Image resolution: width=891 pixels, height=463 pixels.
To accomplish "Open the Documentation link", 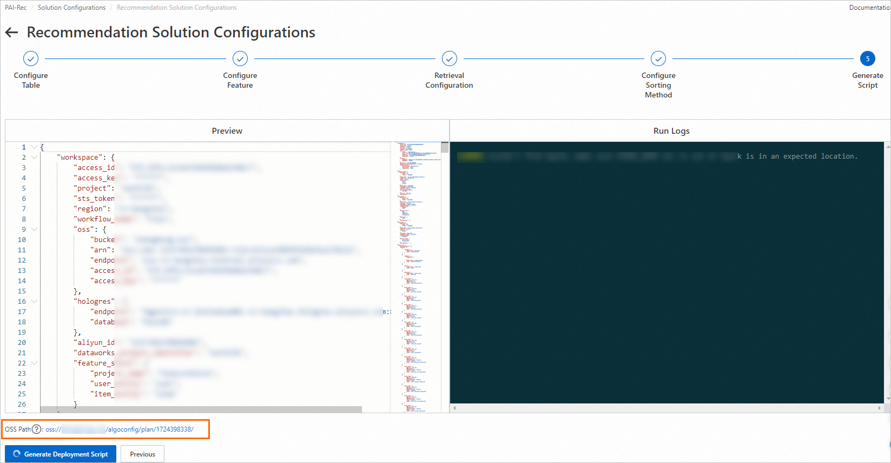I will coord(870,8).
